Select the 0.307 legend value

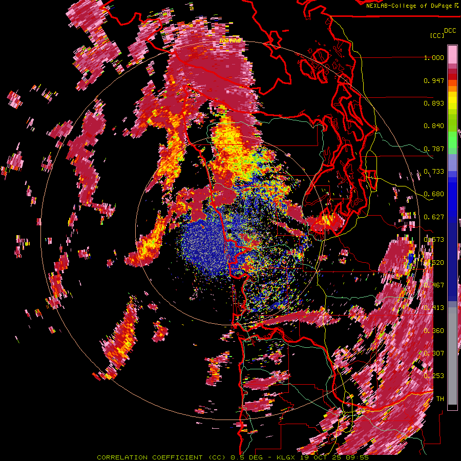point(434,353)
